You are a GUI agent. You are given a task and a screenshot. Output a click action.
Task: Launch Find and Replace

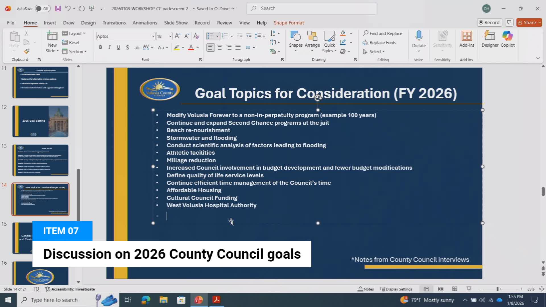tap(383, 33)
